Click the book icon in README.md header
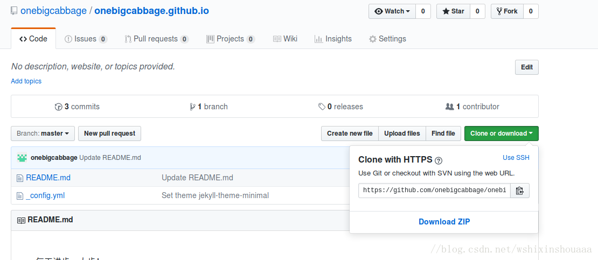Image resolution: width=598 pixels, height=260 pixels. pyautogui.click(x=21, y=220)
